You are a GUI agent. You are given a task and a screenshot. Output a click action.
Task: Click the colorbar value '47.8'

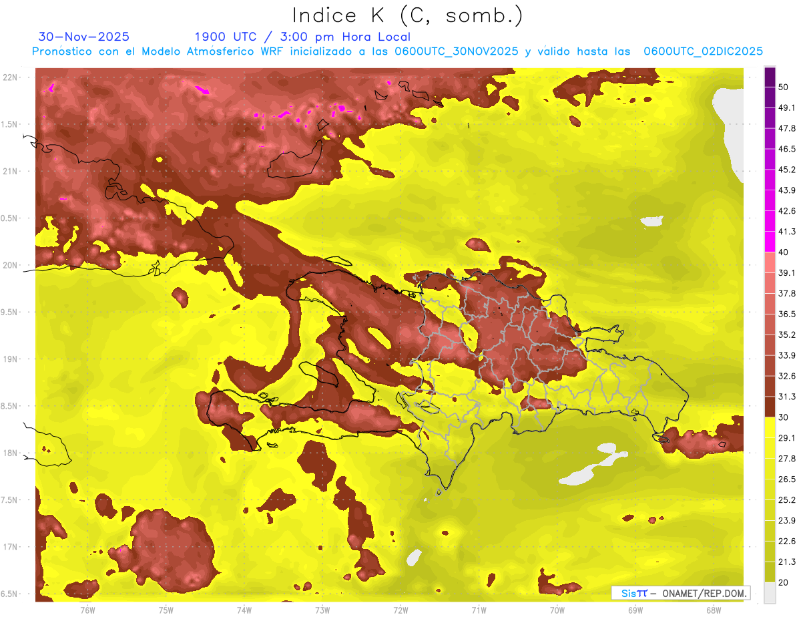[786, 128]
